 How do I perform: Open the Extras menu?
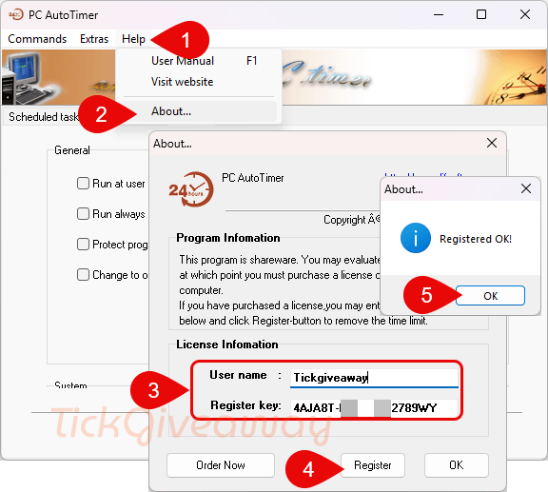94,39
